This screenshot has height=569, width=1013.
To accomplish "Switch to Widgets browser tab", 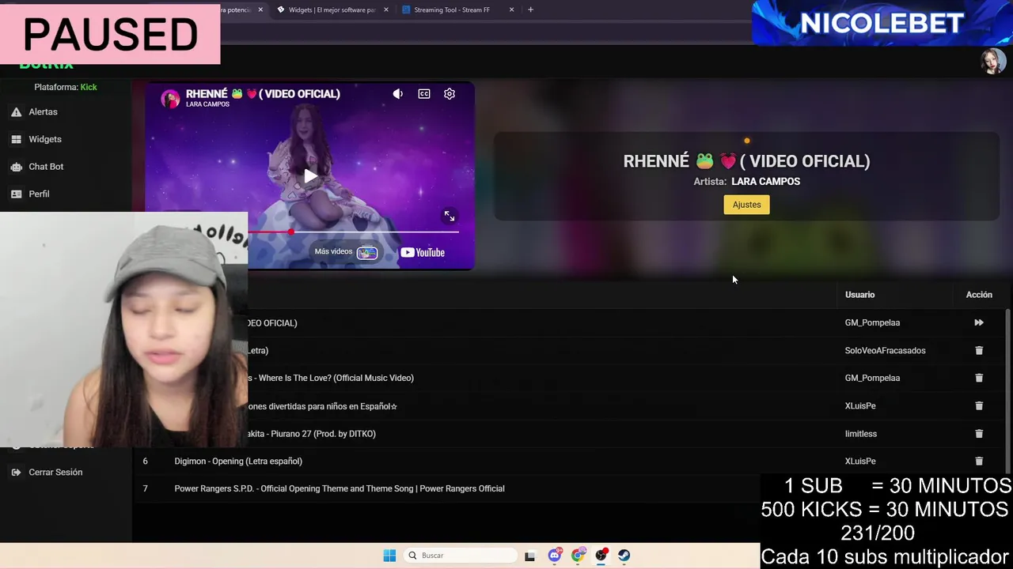I will (332, 9).
